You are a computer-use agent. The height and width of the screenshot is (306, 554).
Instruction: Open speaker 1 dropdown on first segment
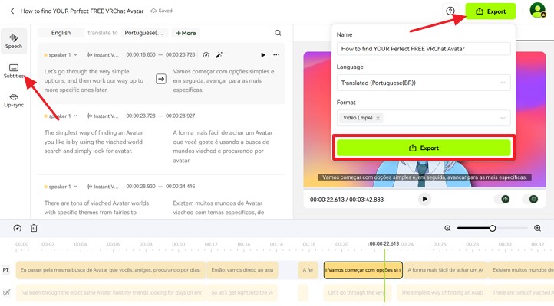tap(61, 55)
